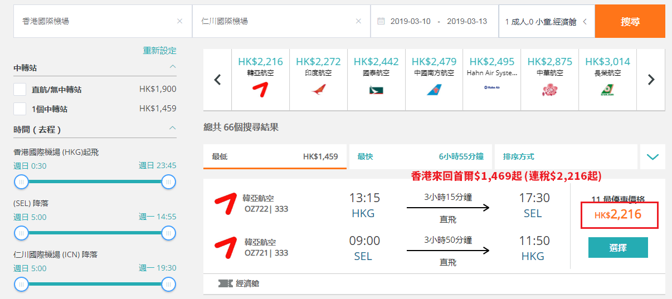Click the SEL arrival slider right handle

168,233
